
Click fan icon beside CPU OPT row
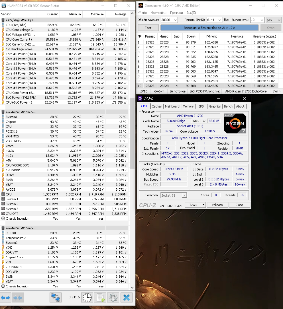(3, 214)
